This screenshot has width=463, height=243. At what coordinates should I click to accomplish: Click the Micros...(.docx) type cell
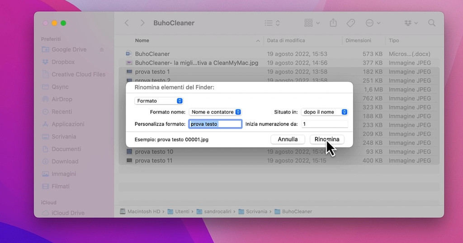(410, 54)
